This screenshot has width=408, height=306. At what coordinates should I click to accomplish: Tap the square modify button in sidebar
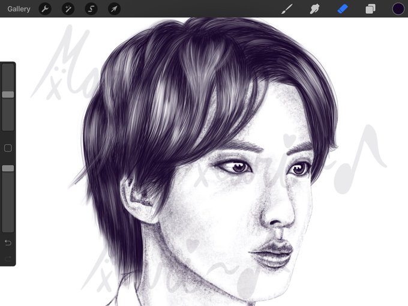click(8, 148)
